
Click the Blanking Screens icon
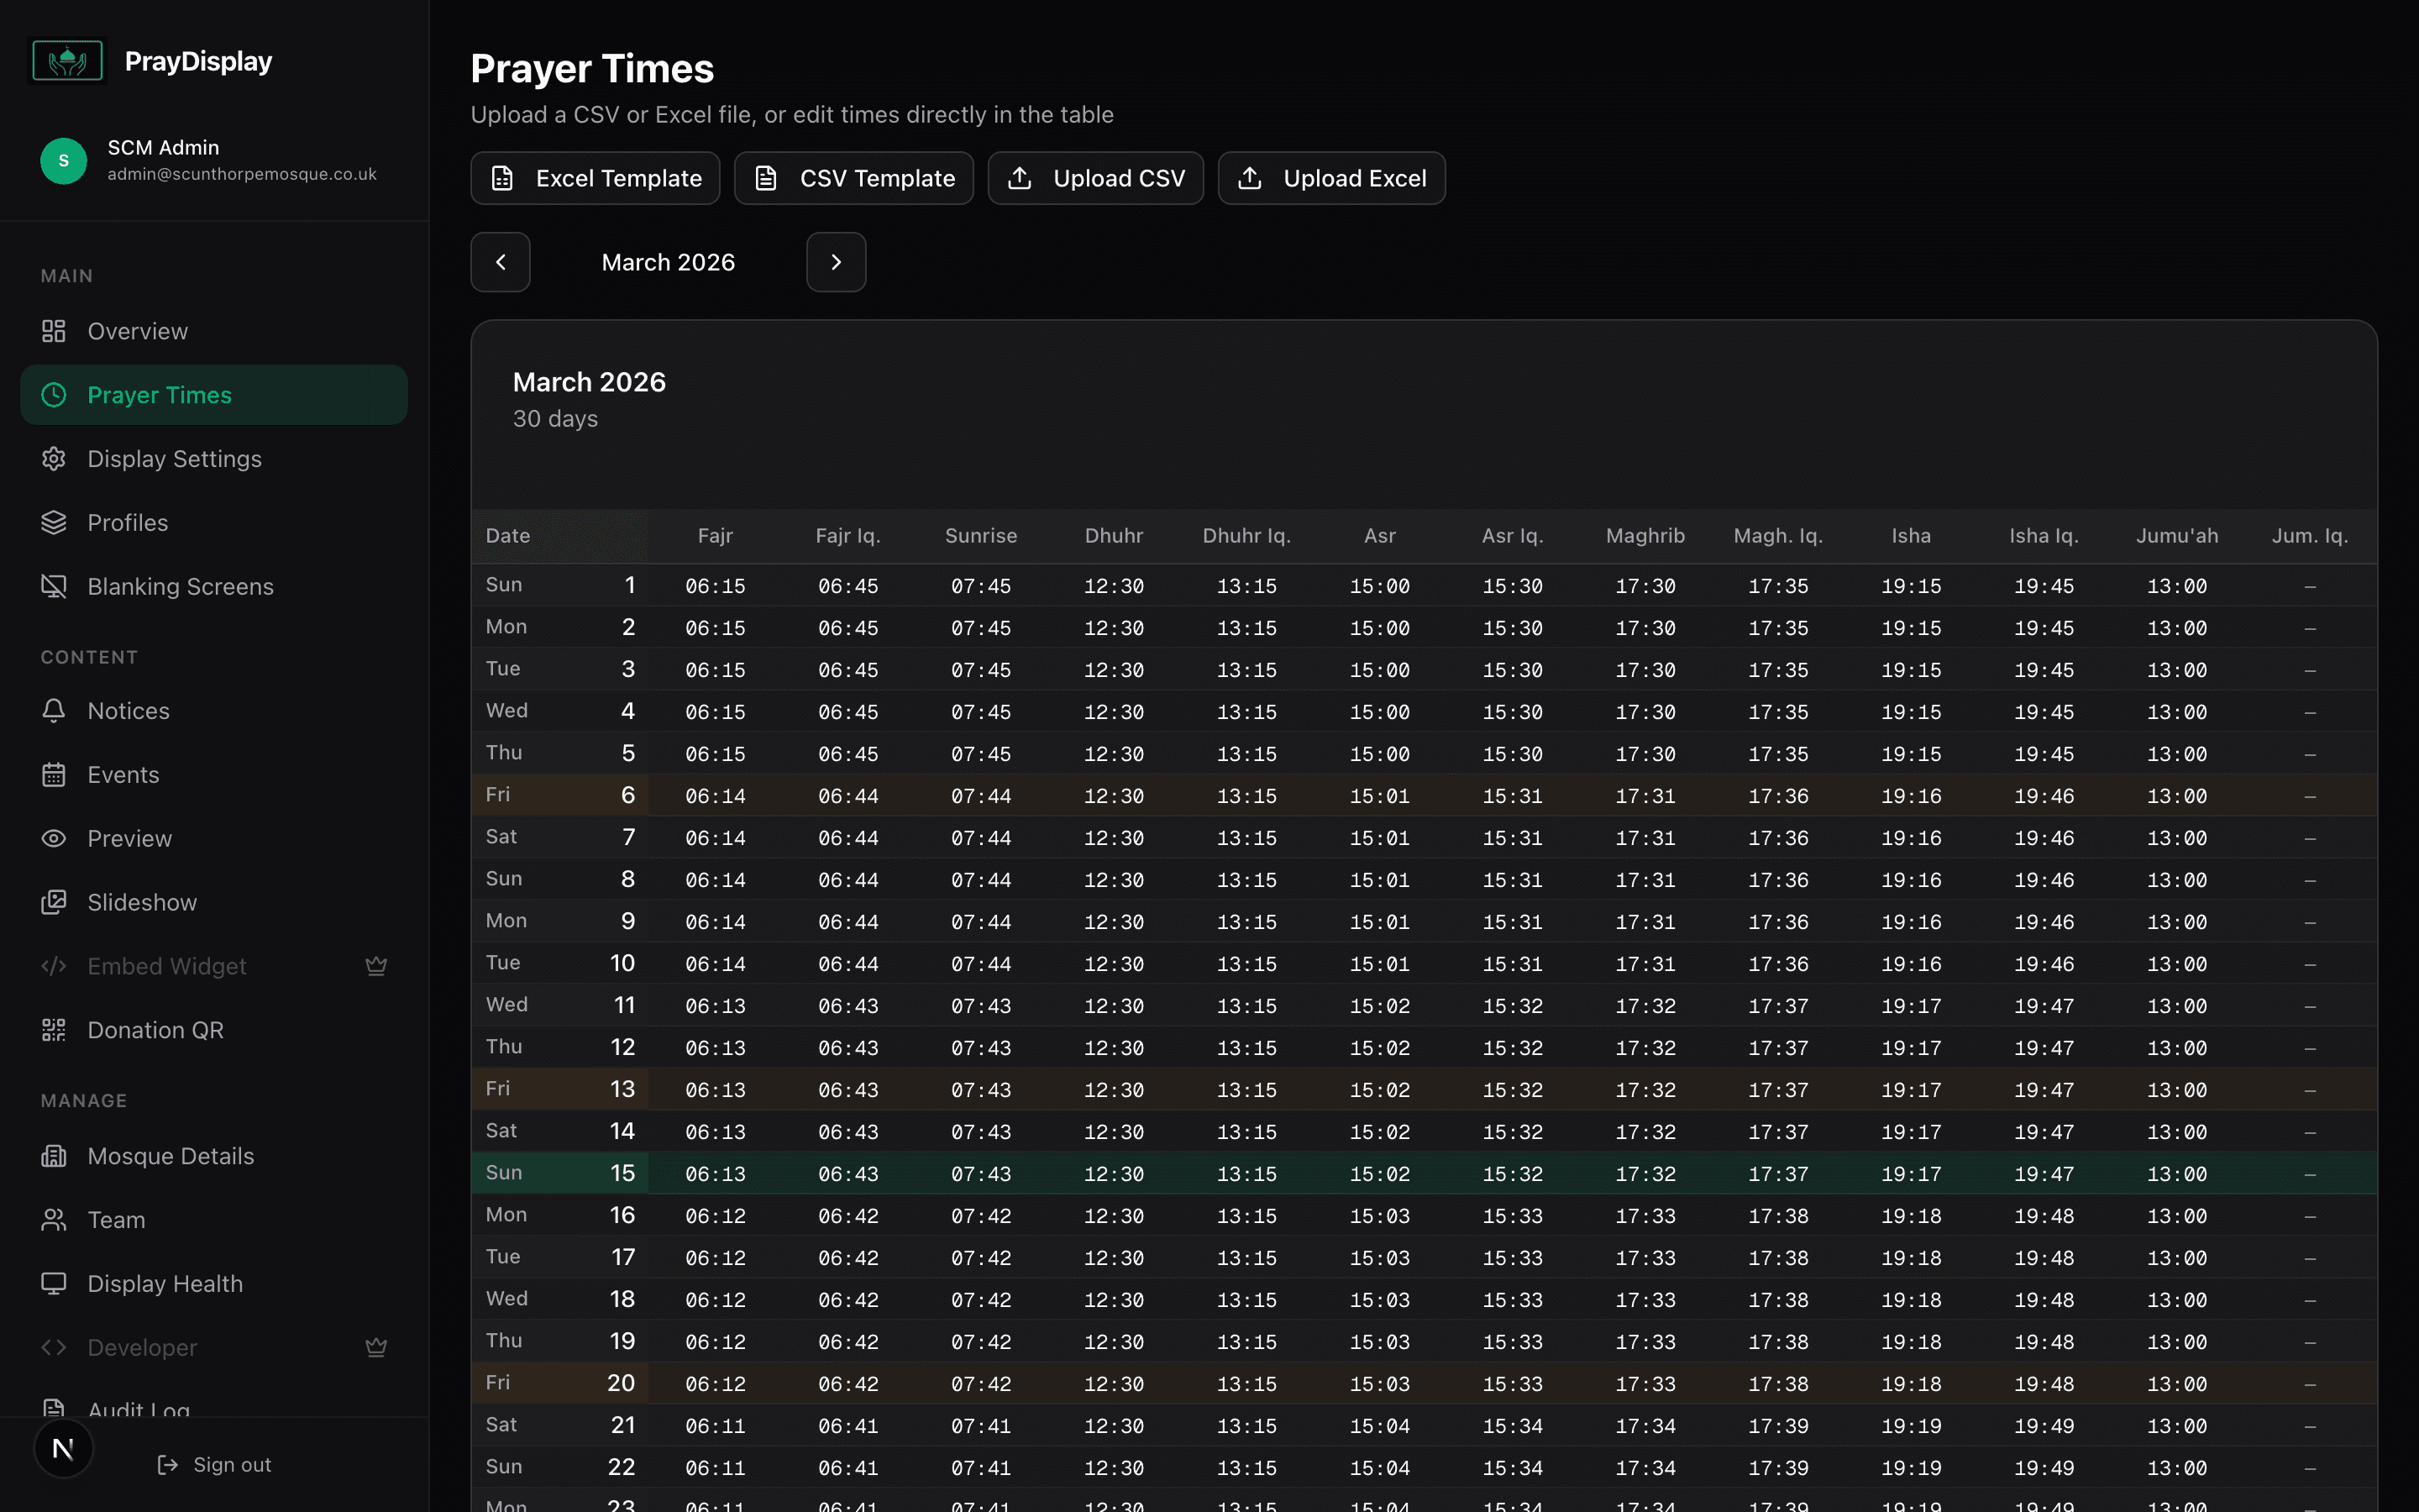(54, 586)
